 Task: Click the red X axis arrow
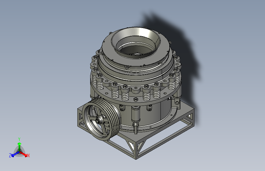(x=24, y=155)
